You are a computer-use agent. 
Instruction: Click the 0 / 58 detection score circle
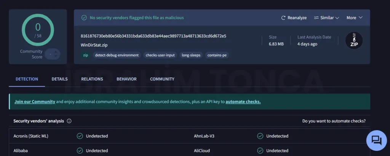click(x=38, y=30)
